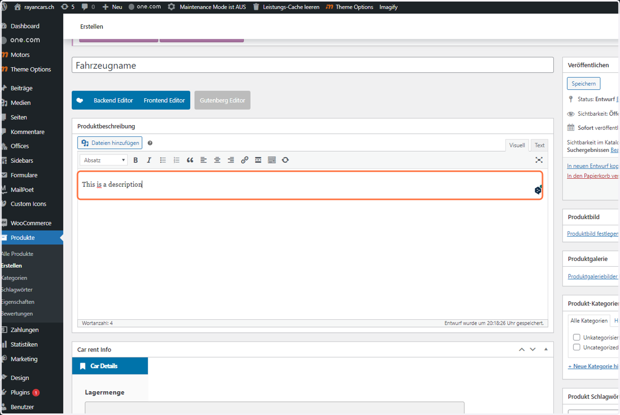Switch to Backend Editor
The image size is (620, 415).
coord(113,100)
